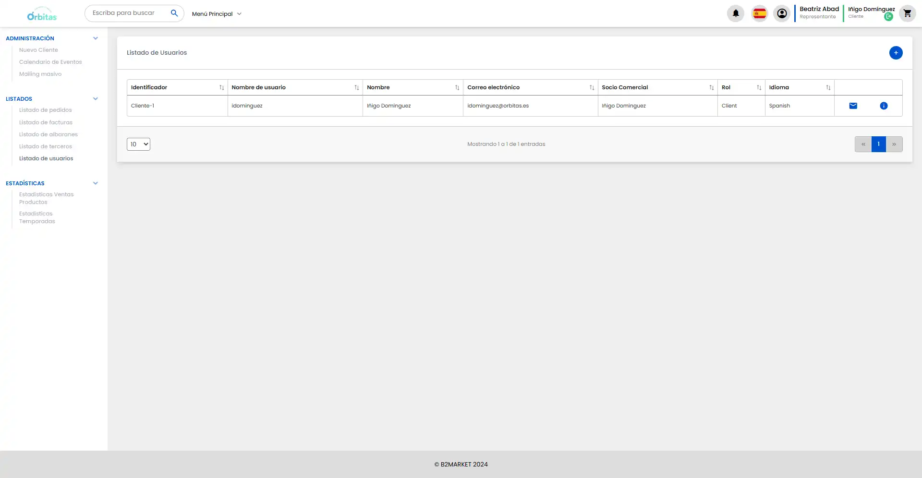Sort table by Rol column

click(759, 87)
